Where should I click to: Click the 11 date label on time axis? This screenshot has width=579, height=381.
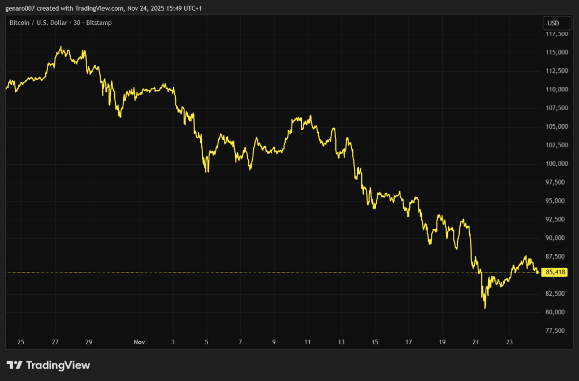click(x=308, y=342)
